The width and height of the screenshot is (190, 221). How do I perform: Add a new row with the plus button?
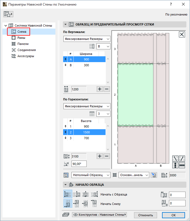[x=100, y=156]
